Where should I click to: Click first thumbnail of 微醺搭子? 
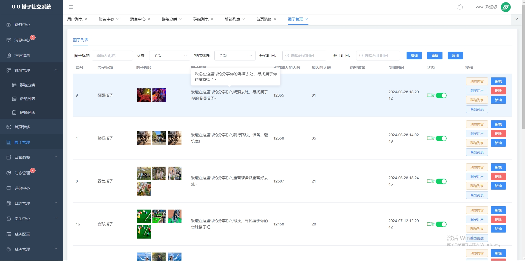point(144,95)
